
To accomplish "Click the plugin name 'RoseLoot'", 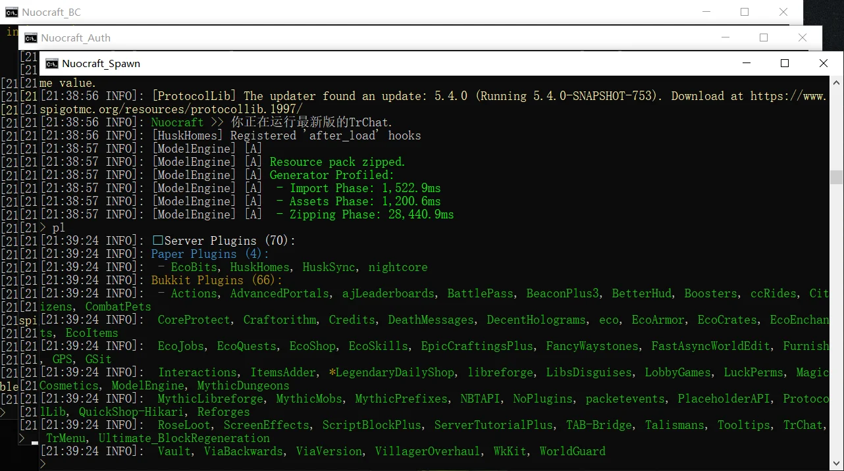I will [x=184, y=425].
